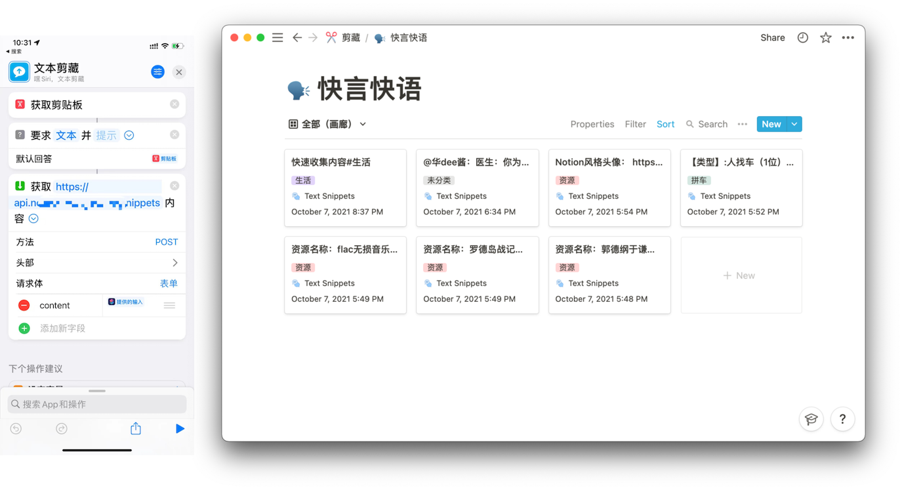Click the 搜索 App 和操作 search field

97,404
